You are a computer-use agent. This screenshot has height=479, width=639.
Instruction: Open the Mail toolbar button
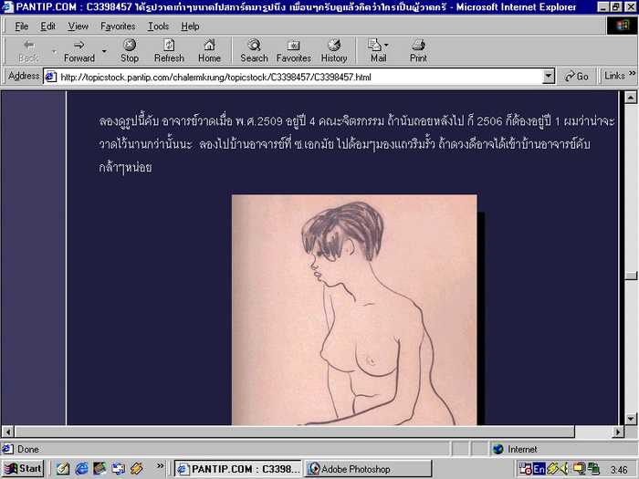pyautogui.click(x=378, y=51)
